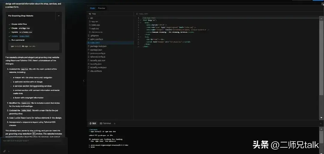Screen dimensions: 324x154
Task: Open the Bolt terminal tab
Action: click(x=93, y=123)
